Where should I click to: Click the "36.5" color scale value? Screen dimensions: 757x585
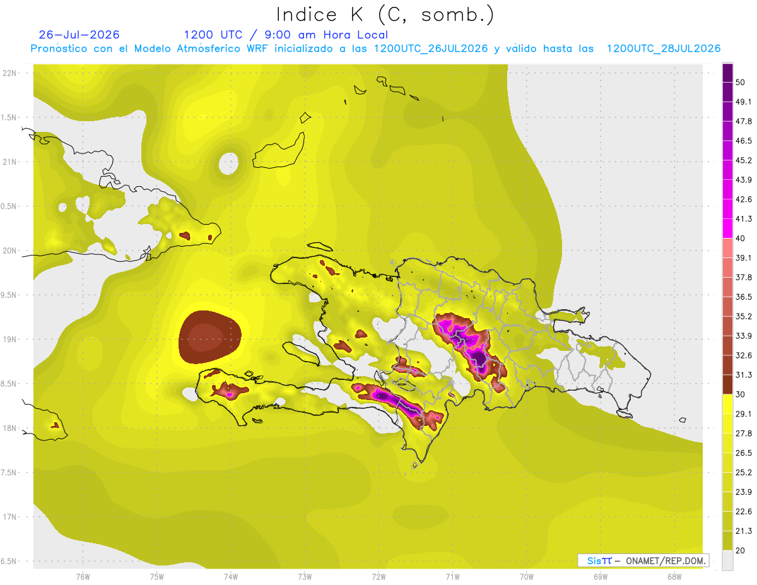pos(744,297)
